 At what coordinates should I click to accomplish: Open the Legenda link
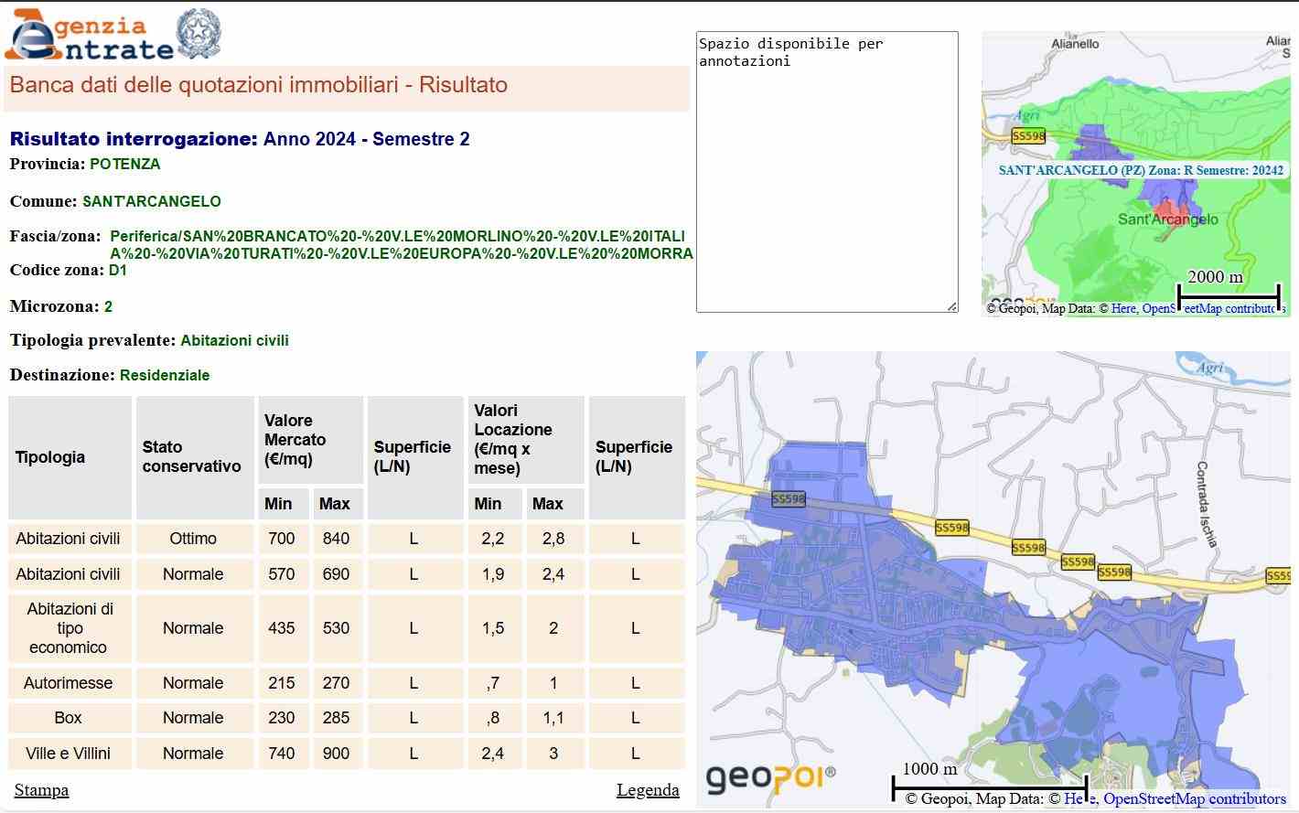pyautogui.click(x=648, y=790)
